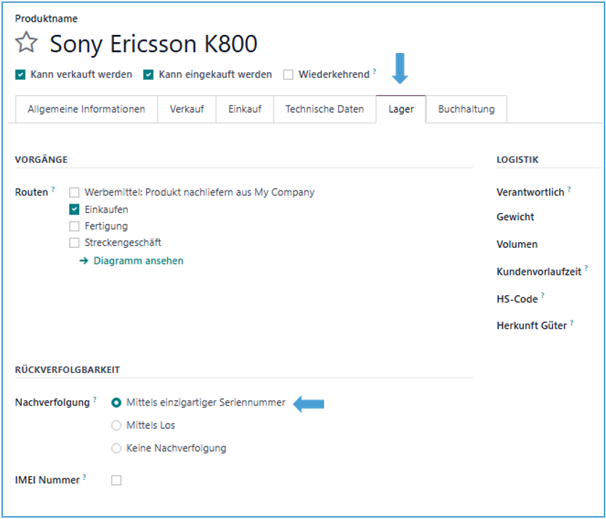
Task: Click help icon beside HS-Code
Action: (x=542, y=297)
